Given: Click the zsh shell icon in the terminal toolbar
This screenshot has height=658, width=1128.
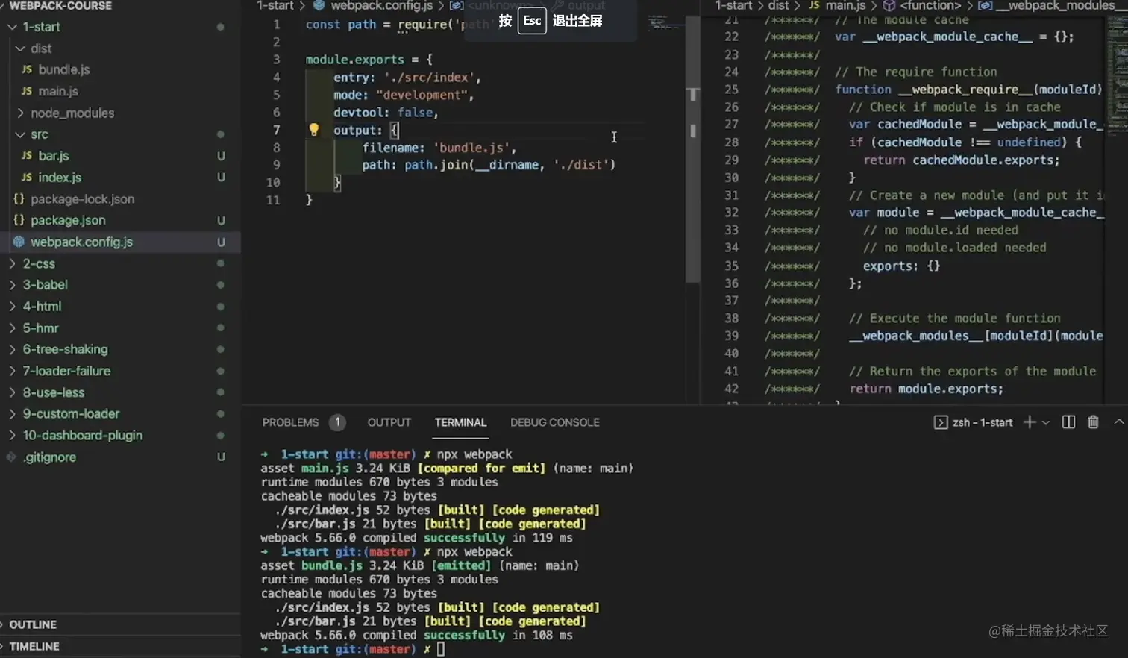Looking at the screenshot, I should pyautogui.click(x=941, y=422).
